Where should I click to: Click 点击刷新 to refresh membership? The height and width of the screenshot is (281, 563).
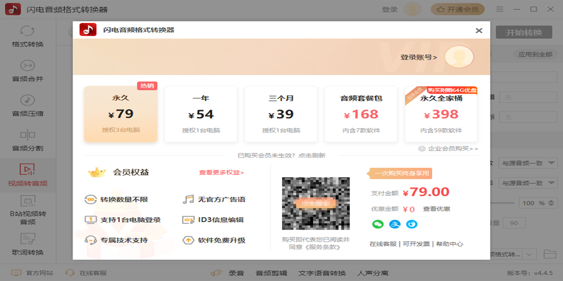312,155
